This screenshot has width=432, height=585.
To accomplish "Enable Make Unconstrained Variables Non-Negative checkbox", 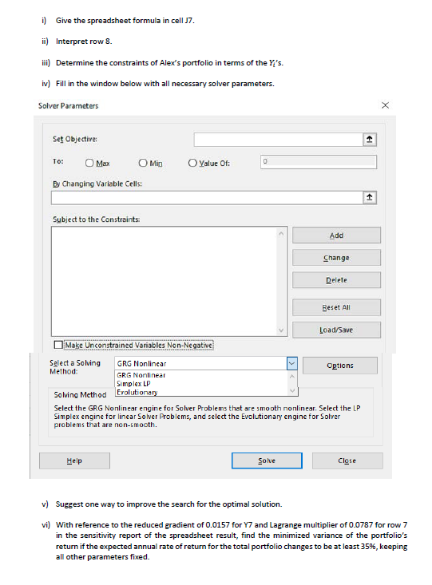I will [x=58, y=345].
